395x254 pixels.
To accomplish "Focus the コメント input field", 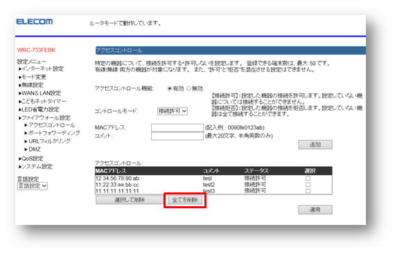I will (x=177, y=136).
